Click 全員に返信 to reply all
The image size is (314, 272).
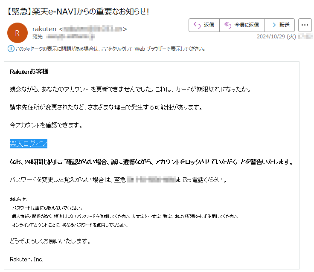[x=242, y=25]
